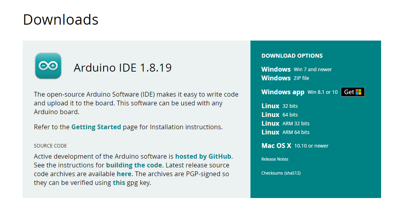Click the 'here' source archives link
The width and height of the screenshot is (399, 204).
pos(124,174)
